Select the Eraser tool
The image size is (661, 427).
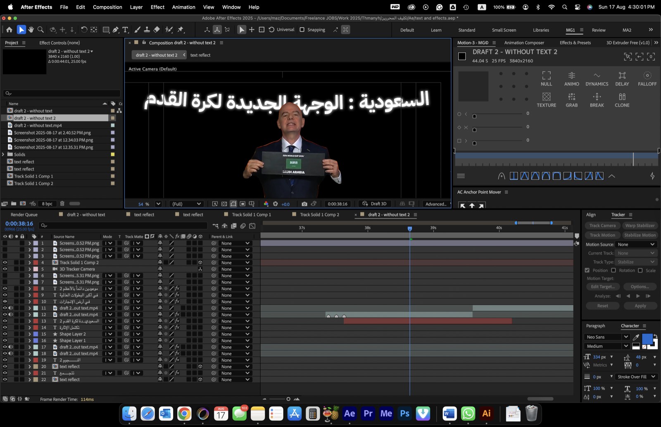click(x=157, y=30)
